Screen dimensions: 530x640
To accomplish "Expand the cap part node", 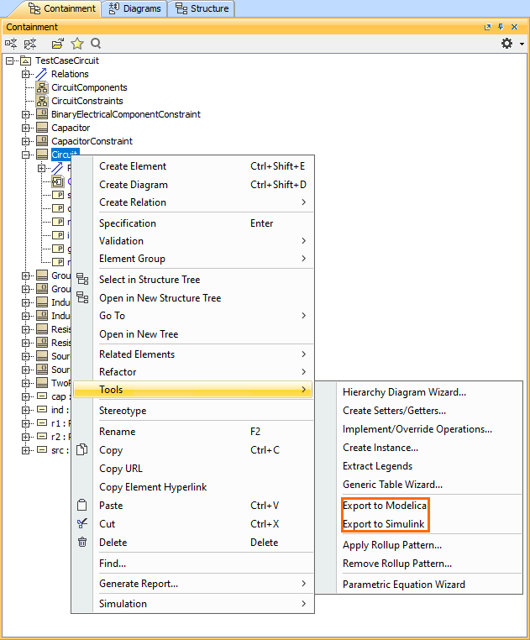I will click(x=26, y=396).
